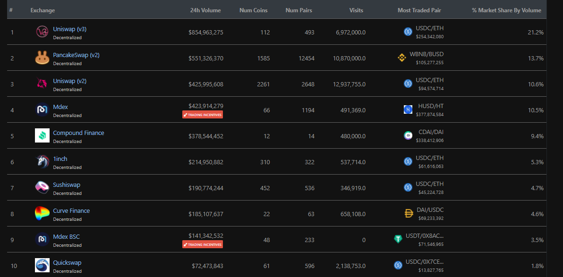Viewport: 563px width, 277px height.
Task: Click the USDT Tether icon in Mdex BSC row
Action: pos(398,239)
